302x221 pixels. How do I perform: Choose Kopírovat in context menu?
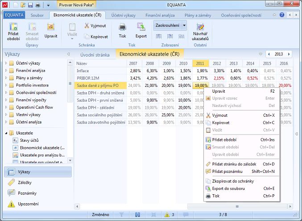242,123
